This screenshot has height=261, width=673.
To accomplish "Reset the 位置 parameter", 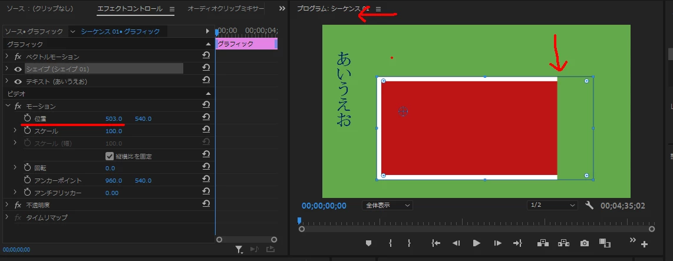I will 206,117.
